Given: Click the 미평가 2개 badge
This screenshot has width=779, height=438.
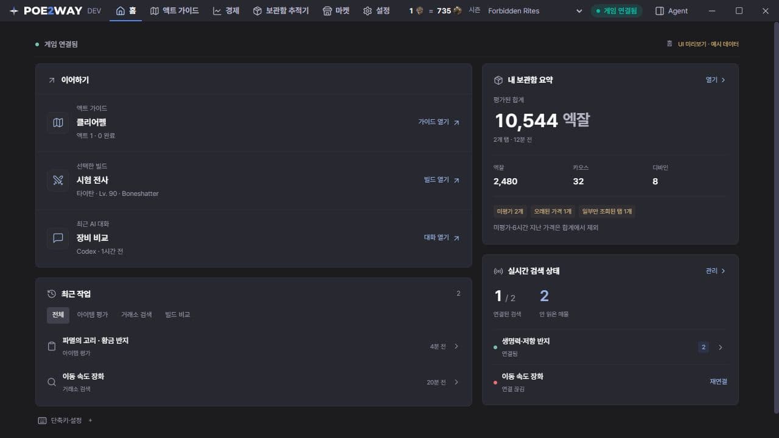Looking at the screenshot, I should pyautogui.click(x=510, y=211).
